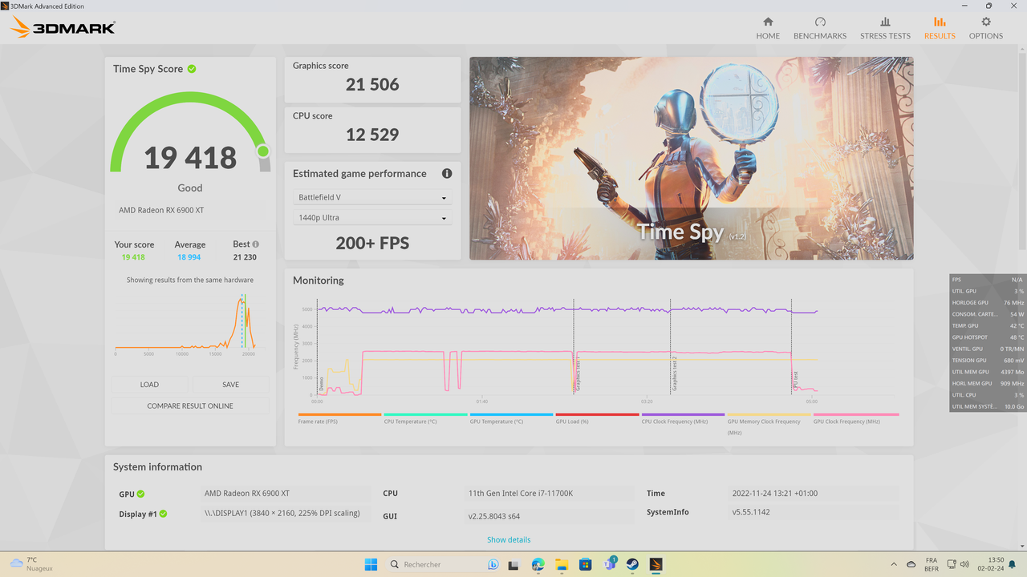Select the RESULTS tab
Viewport: 1027px width, 577px height.
tap(940, 28)
